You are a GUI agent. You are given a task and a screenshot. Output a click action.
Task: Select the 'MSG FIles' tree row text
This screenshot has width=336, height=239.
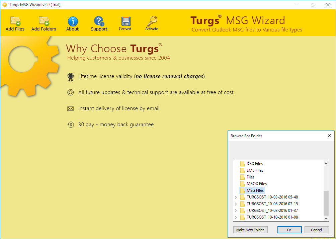(x=255, y=190)
